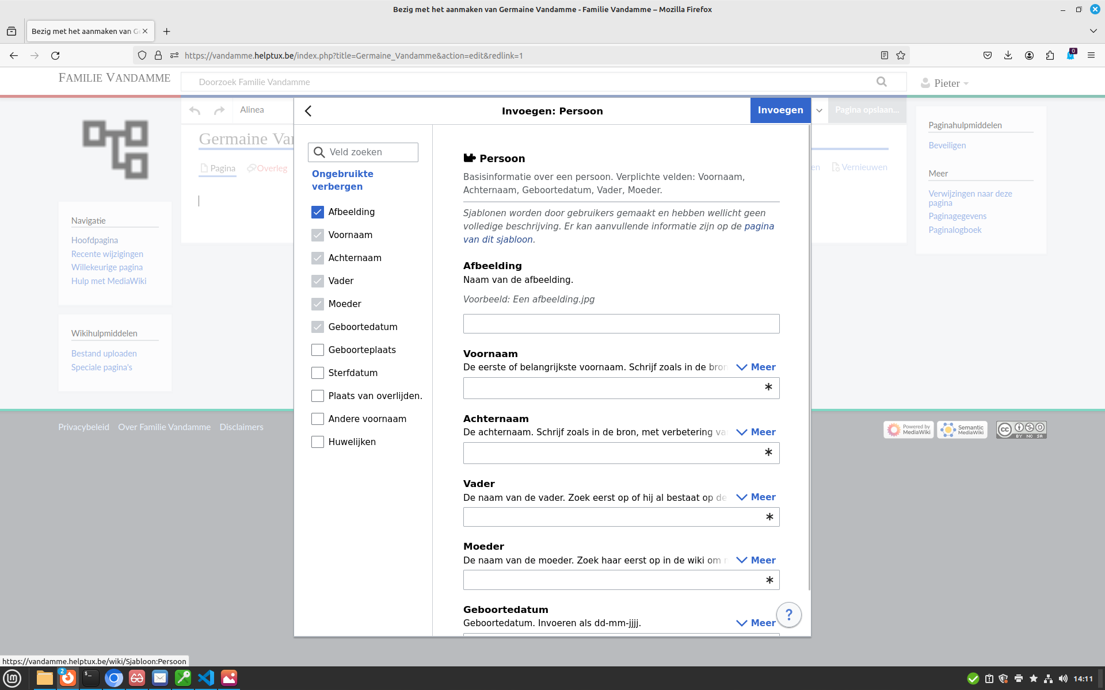The width and height of the screenshot is (1105, 690).
Task: Reload the page in Firefox
Action: pyautogui.click(x=55, y=56)
